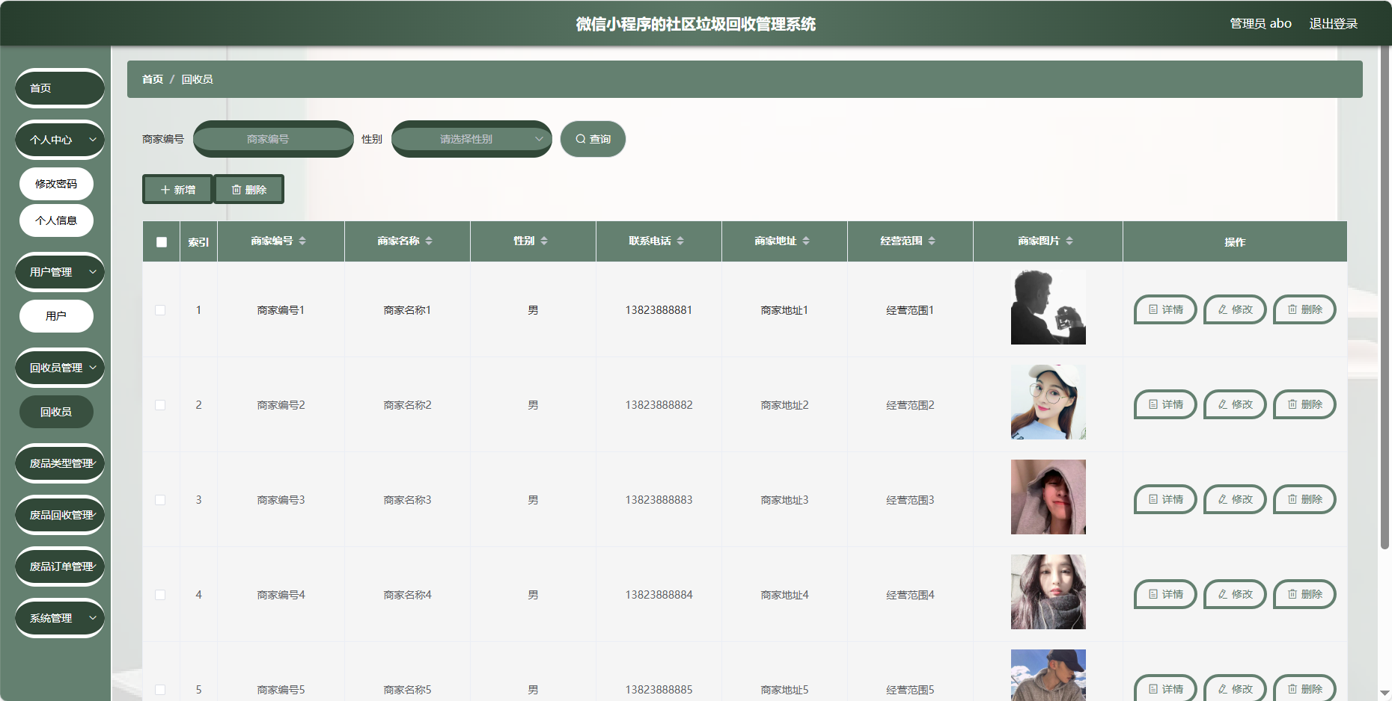The width and height of the screenshot is (1392, 701).
Task: Sort by 经营范围 column arrows
Action: coord(932,241)
